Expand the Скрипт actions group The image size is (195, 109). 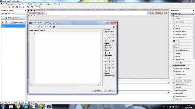(x=104, y=44)
